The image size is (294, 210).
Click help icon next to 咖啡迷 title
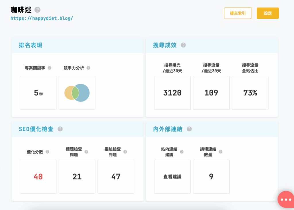click(37, 10)
